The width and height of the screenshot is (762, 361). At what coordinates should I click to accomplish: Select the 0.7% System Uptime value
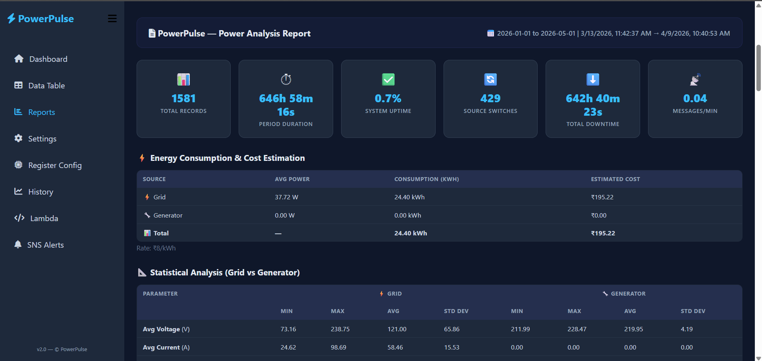[388, 98]
